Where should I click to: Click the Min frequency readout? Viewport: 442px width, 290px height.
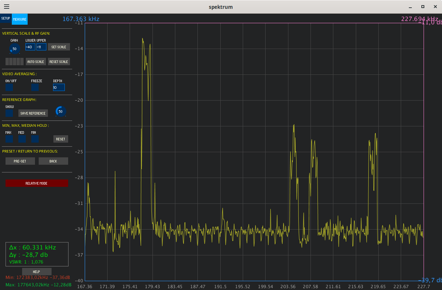tap(38, 277)
